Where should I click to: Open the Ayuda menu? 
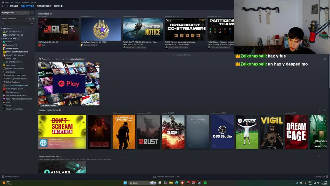point(34,2)
